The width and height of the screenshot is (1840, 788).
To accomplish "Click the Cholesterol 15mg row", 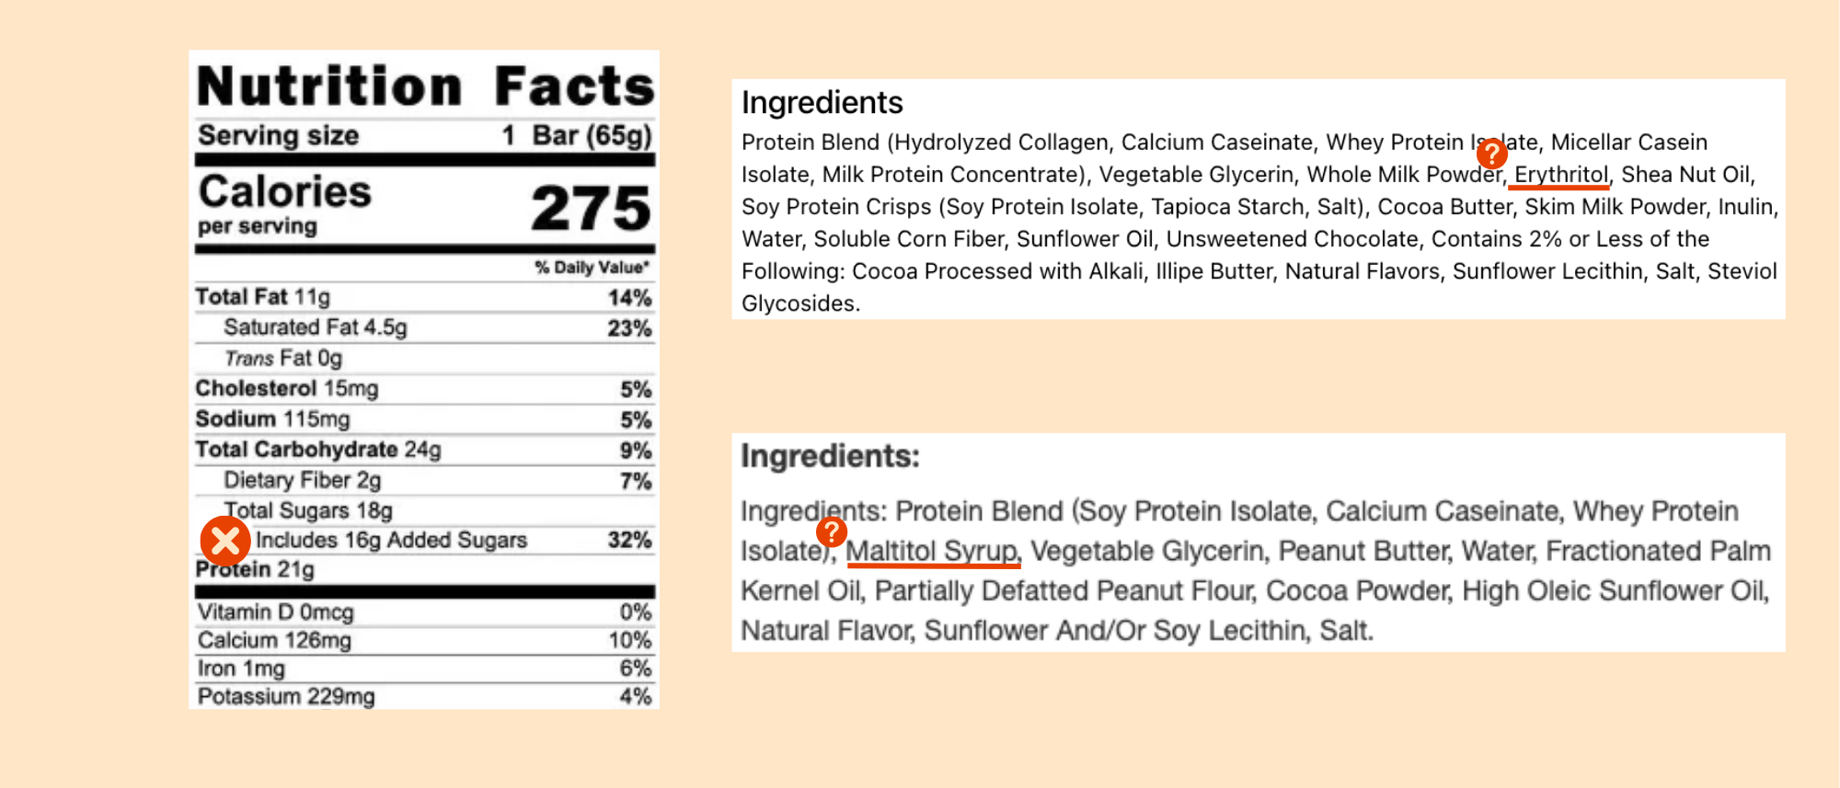I will click(425, 389).
